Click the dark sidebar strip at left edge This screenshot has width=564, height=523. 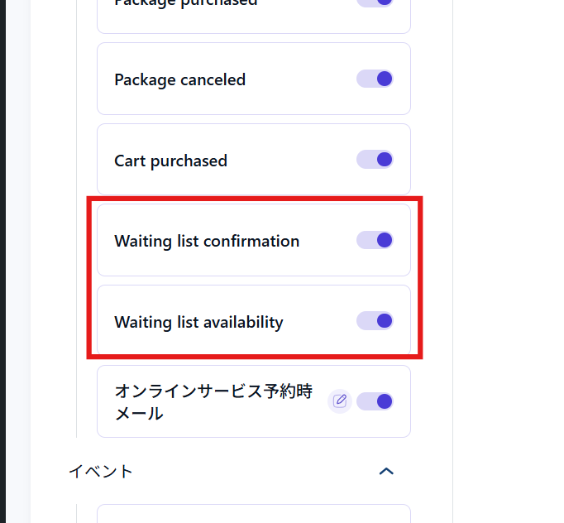[x=2, y=248]
